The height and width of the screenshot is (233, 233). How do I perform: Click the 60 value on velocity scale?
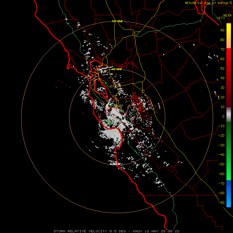(x=222, y=59)
